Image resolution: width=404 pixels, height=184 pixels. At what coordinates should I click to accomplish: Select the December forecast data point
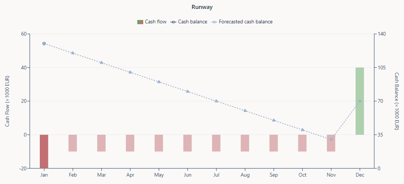tap(360, 101)
